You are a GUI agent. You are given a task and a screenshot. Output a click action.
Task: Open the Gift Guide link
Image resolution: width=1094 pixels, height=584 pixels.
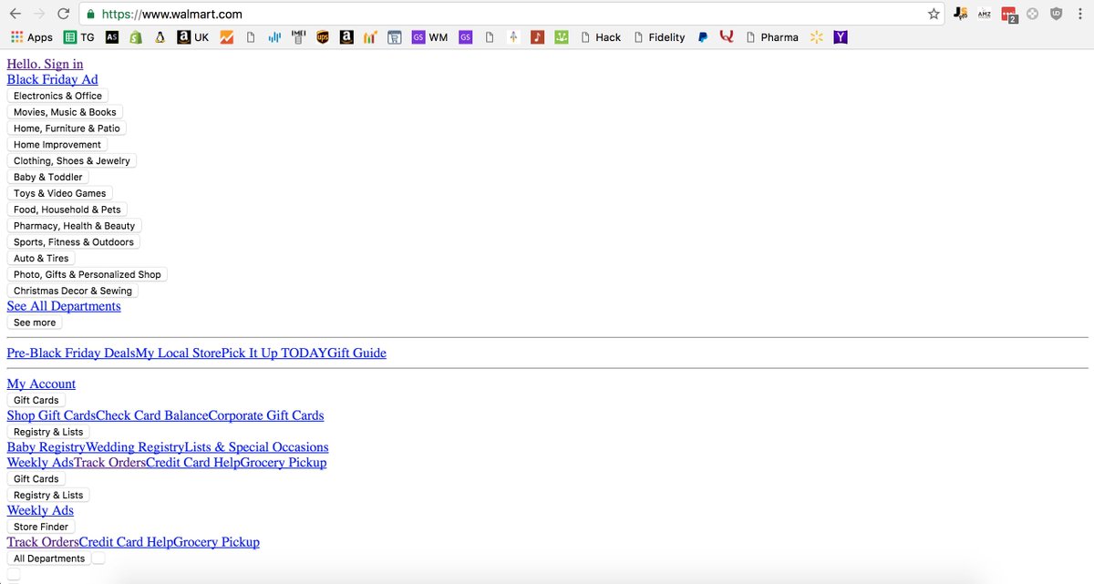pos(356,353)
